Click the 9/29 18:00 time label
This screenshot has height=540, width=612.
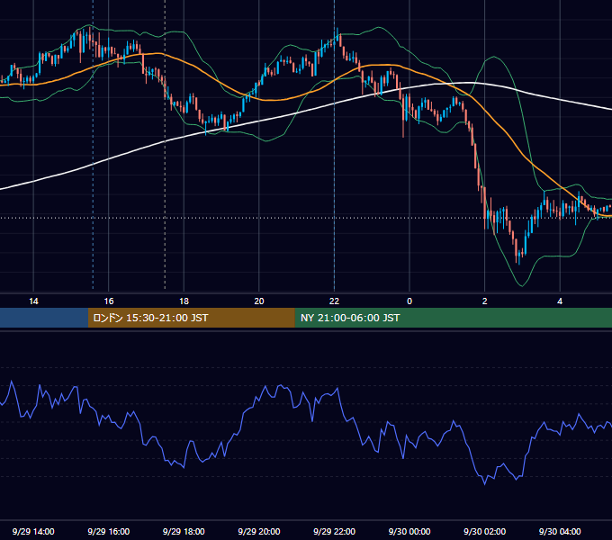click(x=184, y=531)
